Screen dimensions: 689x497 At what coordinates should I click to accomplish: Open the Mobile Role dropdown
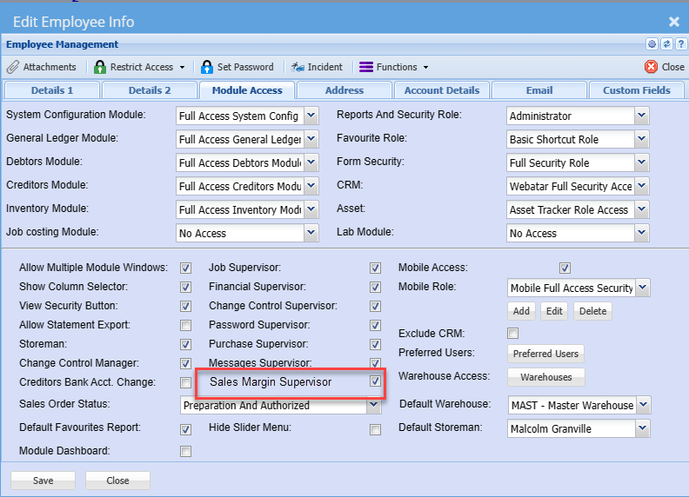642,288
